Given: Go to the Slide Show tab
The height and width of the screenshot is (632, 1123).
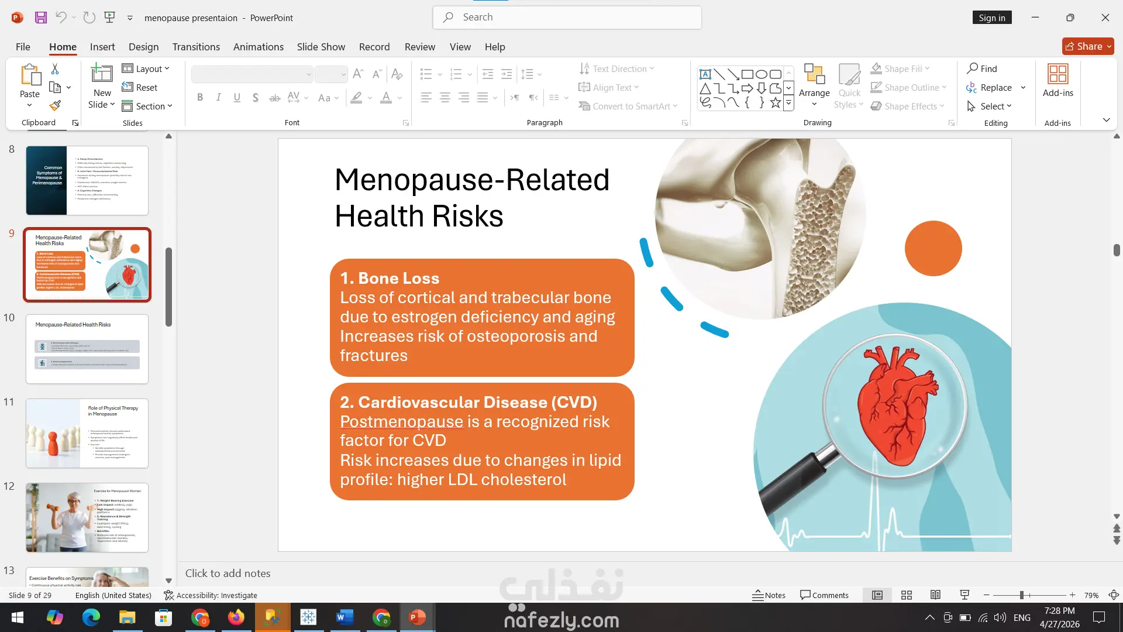Looking at the screenshot, I should pyautogui.click(x=321, y=47).
